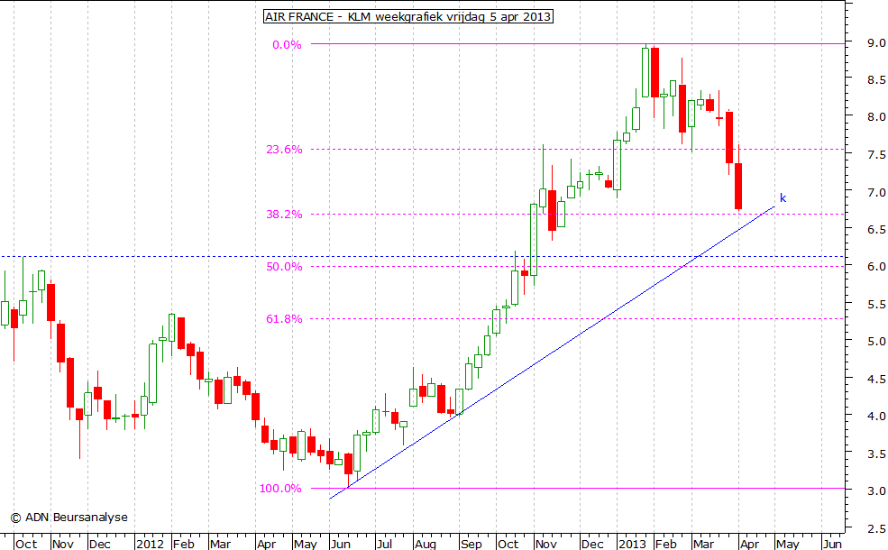This screenshot has height=550, width=888.
Task: Click the Sep month label on time axis
Action: pos(471,544)
